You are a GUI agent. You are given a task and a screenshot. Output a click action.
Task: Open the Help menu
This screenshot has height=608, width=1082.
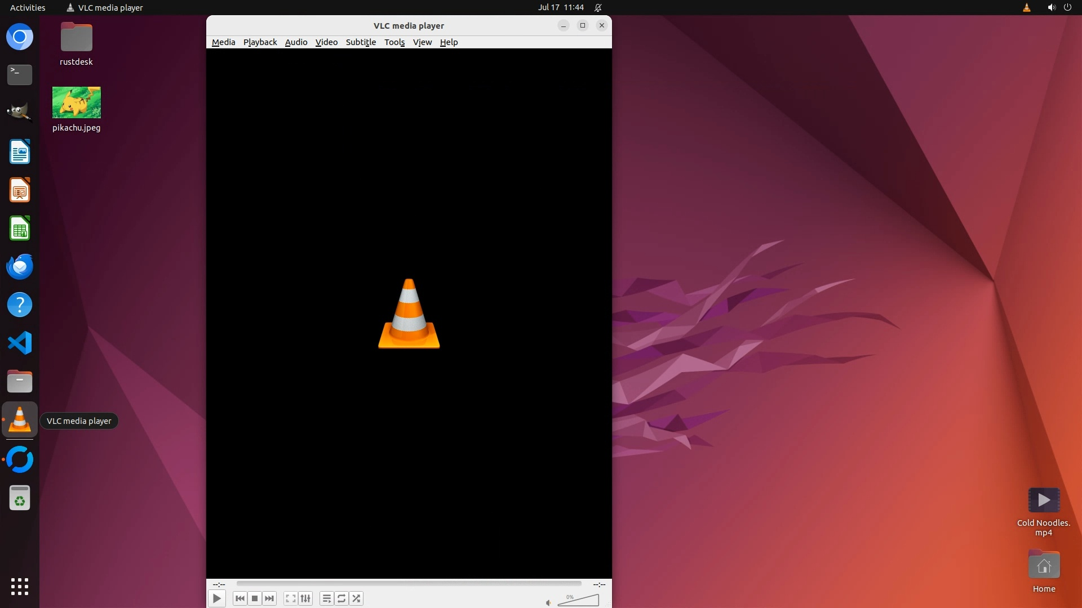pyautogui.click(x=449, y=42)
